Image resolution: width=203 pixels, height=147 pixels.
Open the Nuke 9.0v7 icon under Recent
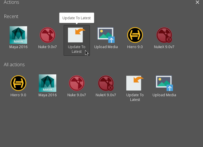click(x=48, y=35)
